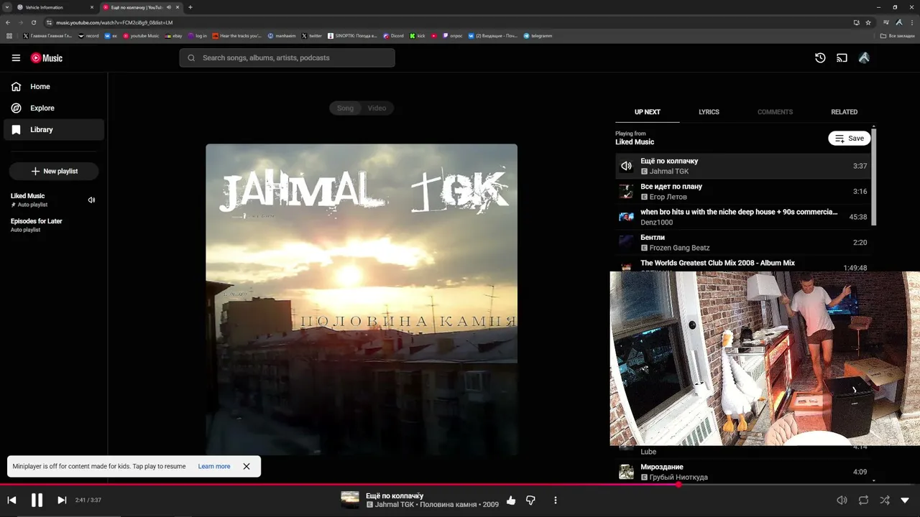Open the YouTube Music account avatar menu

tap(864, 58)
